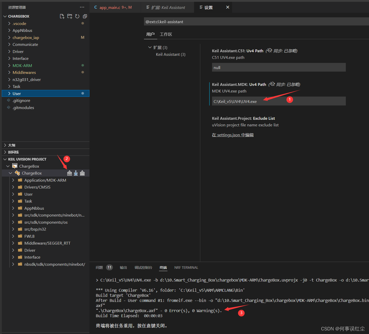Viewport: 369px width, 334px height.
Task: Expand the User folder in CHARGEBOX explorer
Action: [x=9, y=93]
